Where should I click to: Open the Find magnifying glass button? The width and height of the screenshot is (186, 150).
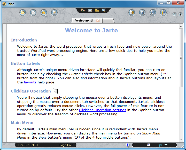coord(104,10)
